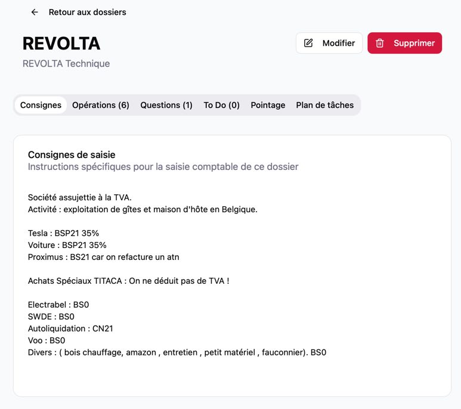Click the Instructions spécifiques description text
This screenshot has width=461, height=409.
click(x=163, y=166)
